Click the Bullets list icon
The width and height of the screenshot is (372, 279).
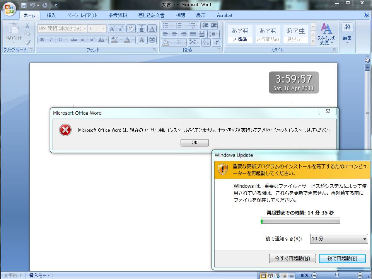[x=166, y=25]
